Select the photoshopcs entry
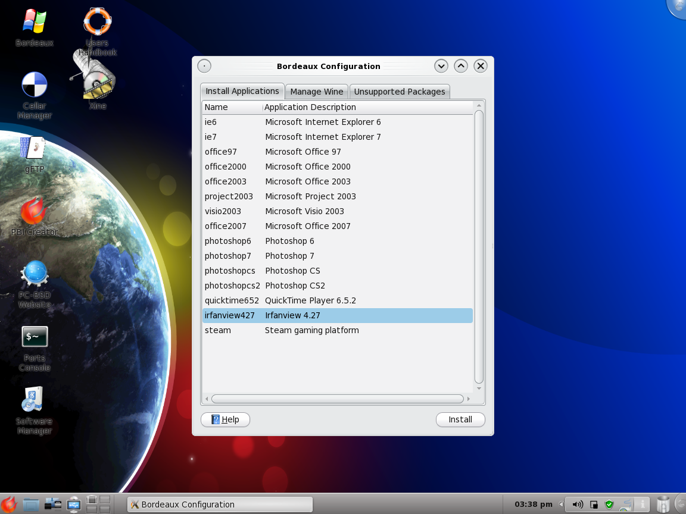Viewport: 686px width, 514px height. tap(337, 271)
